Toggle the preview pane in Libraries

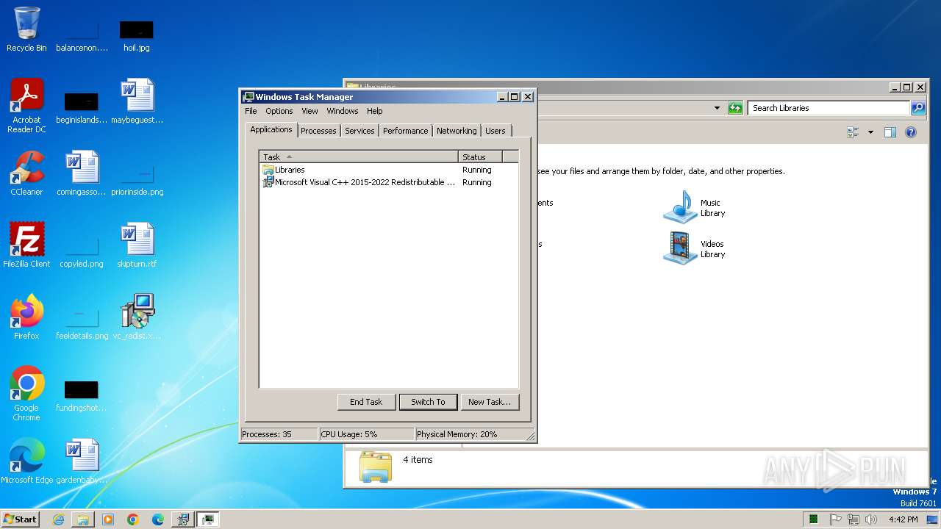(890, 132)
